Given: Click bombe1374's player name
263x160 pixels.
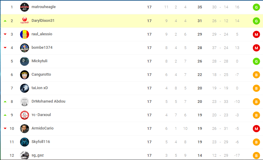Looking at the screenshot, I should tap(42, 48).
